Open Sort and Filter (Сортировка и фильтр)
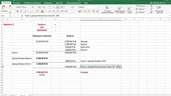 coord(159,10)
